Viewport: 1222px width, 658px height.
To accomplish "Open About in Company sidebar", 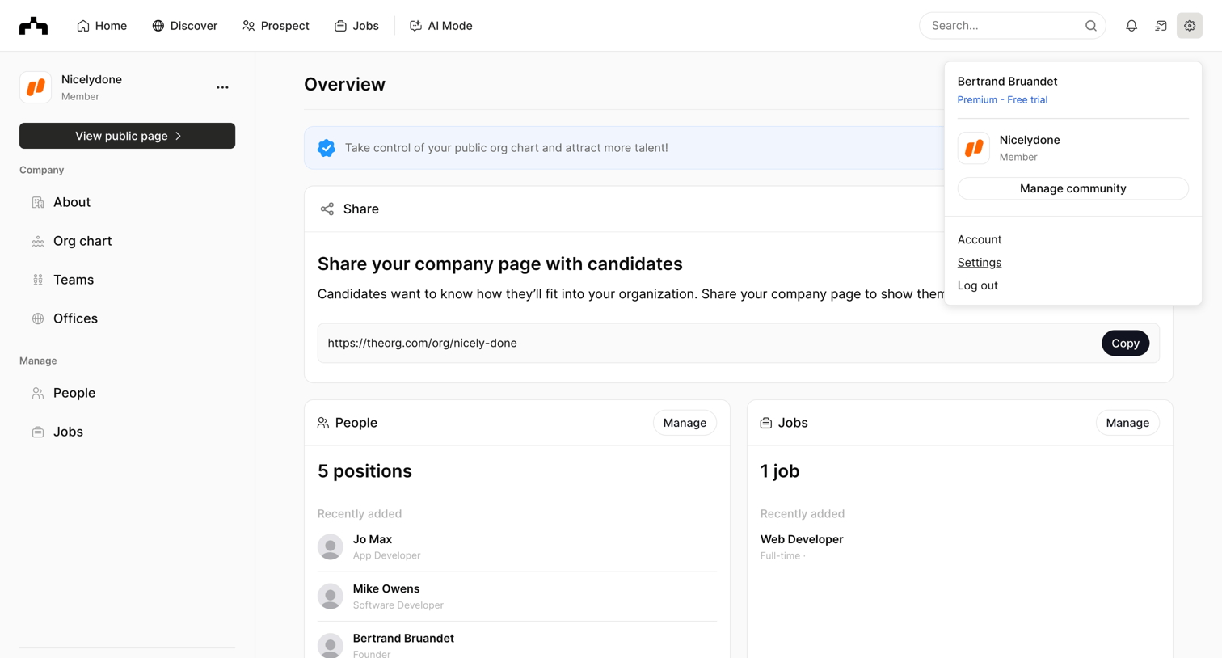I will click(128, 202).
